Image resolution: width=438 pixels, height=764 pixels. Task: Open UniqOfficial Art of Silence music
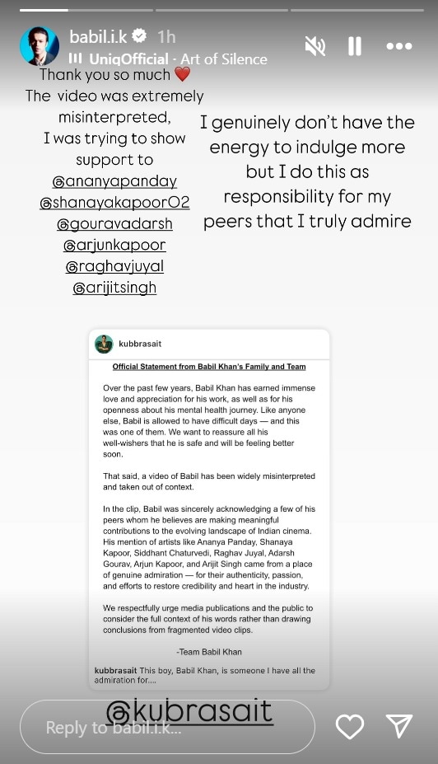[178, 59]
